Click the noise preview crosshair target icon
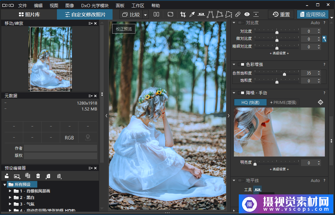Image resolution: width=335 pixels, height=215 pixels. point(321,102)
